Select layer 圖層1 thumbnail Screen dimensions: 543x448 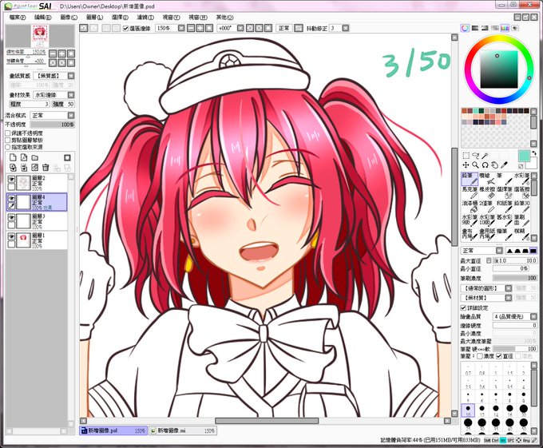tap(24, 240)
